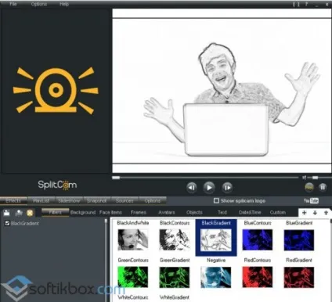332x302 pixels.
Task: Click the save effects disk icon
Action: [x=6, y=213]
